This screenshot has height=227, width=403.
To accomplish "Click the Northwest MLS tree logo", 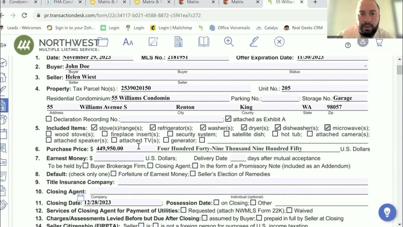I will click(x=24, y=45).
